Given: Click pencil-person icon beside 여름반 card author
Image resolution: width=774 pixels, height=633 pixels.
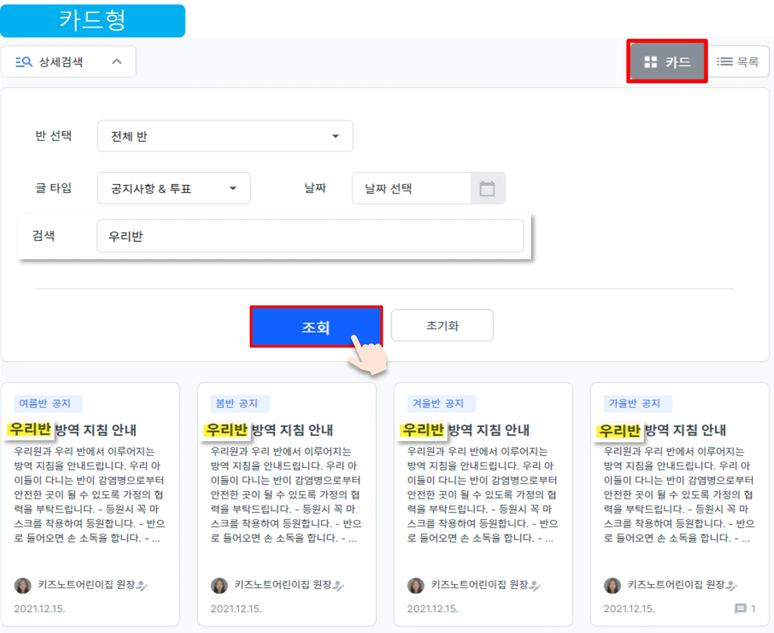Looking at the screenshot, I should [x=142, y=586].
